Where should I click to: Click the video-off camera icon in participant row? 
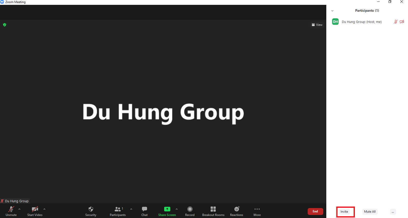[402, 22]
